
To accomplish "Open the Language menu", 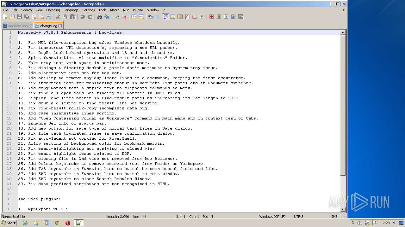I will [71, 10].
